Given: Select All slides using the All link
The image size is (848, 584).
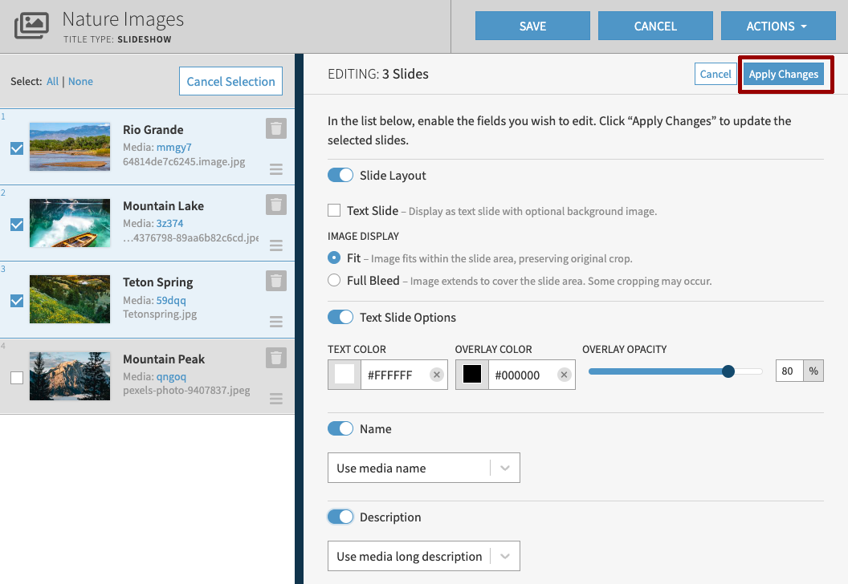Looking at the screenshot, I should [x=53, y=81].
